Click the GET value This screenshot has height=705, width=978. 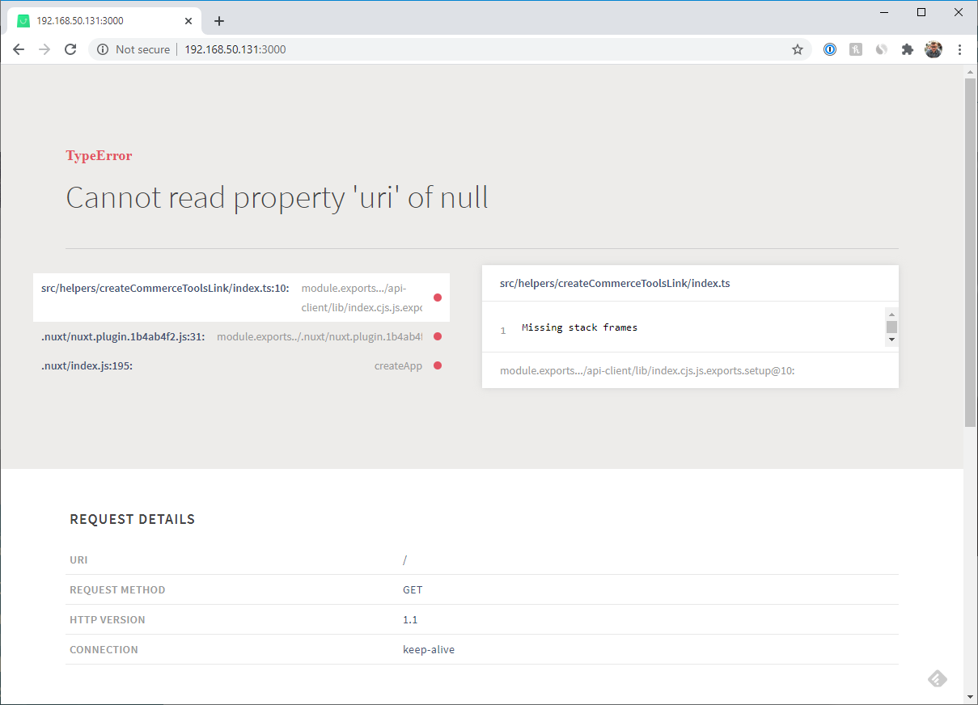point(413,589)
